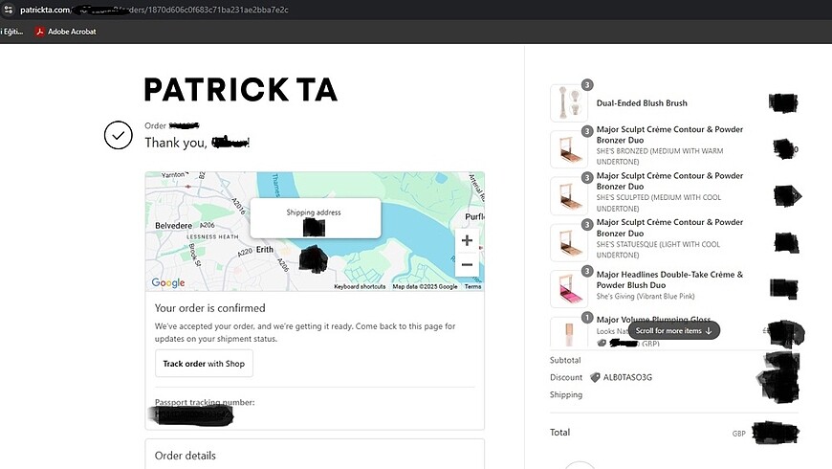
Task: Open the Terms link on the map
Action: (x=472, y=286)
